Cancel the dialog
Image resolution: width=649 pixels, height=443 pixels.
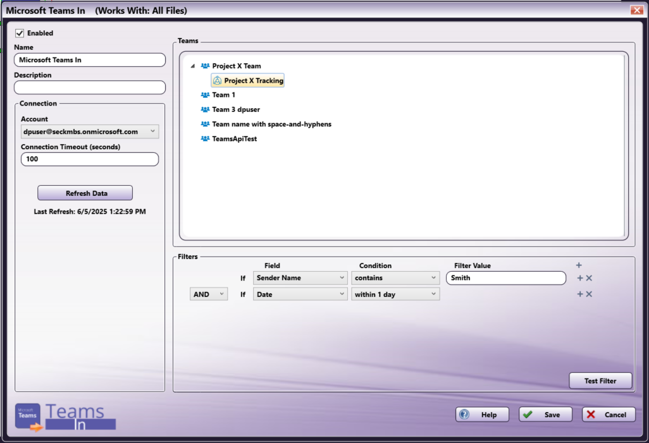(609, 415)
